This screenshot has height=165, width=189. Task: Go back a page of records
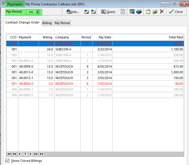pos(14,154)
